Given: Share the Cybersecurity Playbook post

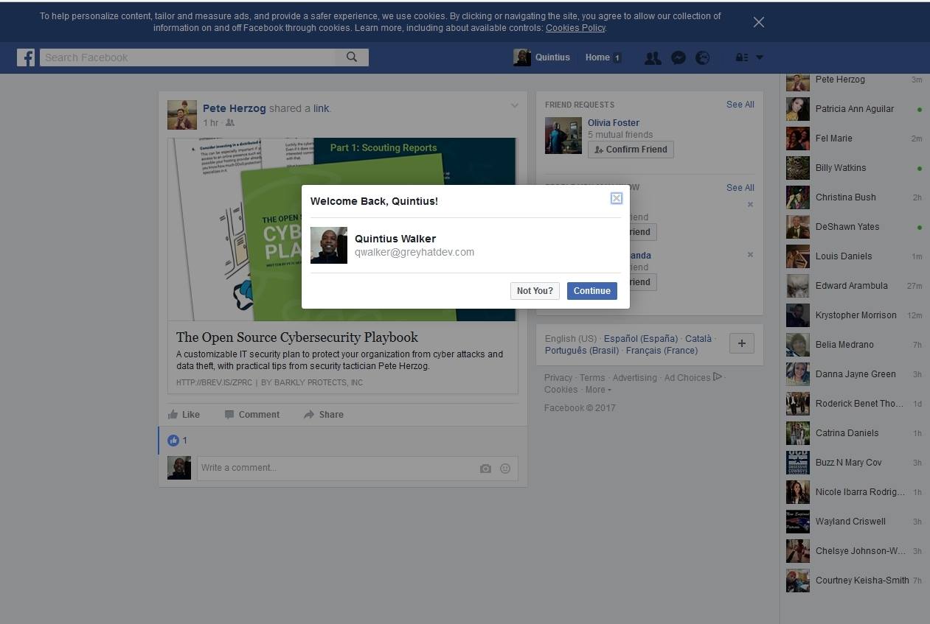Looking at the screenshot, I should coord(324,415).
